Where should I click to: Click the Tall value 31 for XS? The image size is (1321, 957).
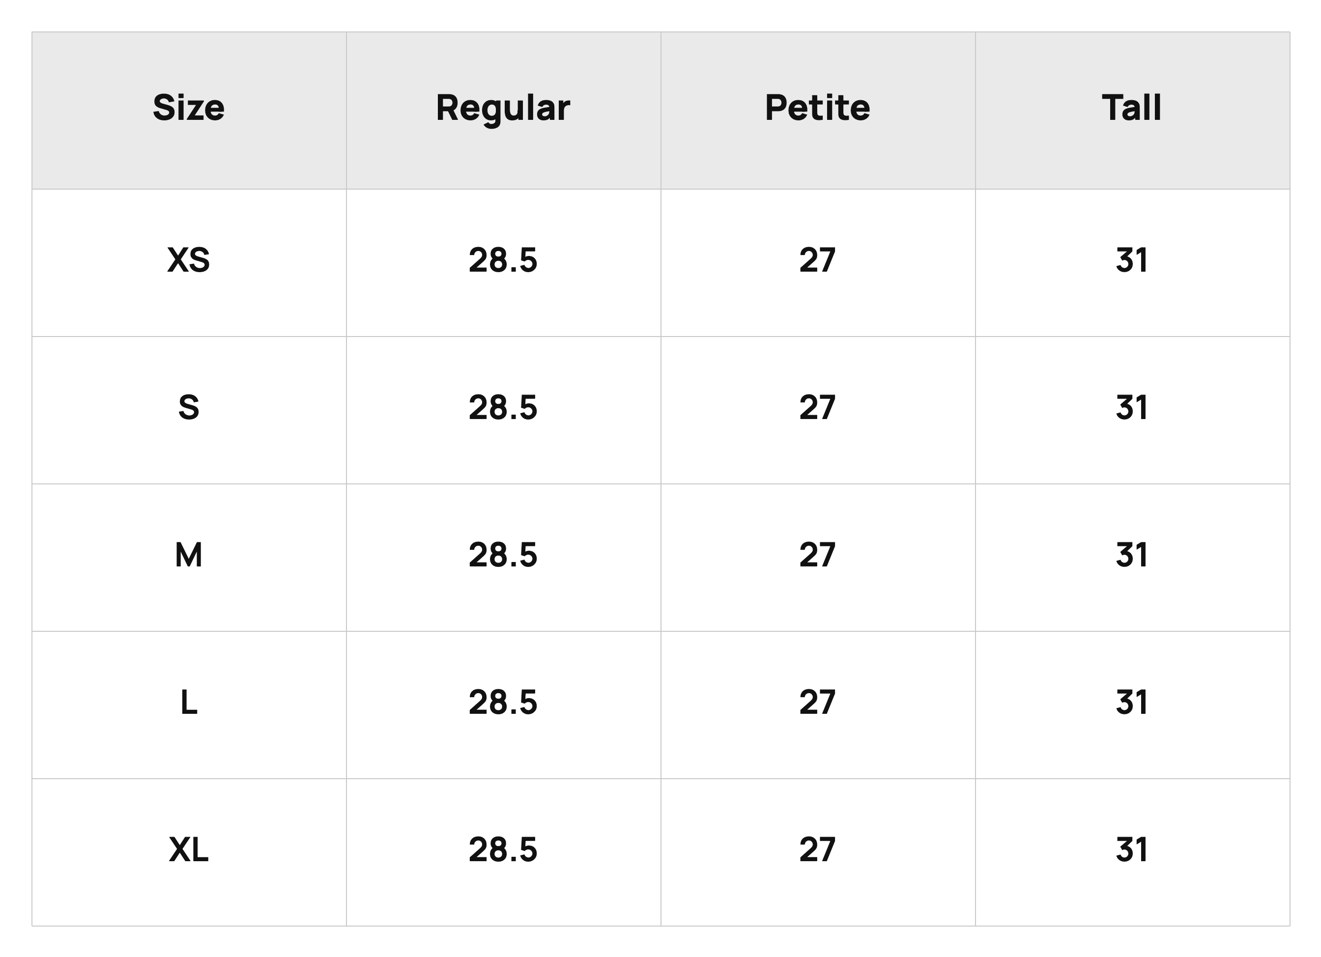1132,259
